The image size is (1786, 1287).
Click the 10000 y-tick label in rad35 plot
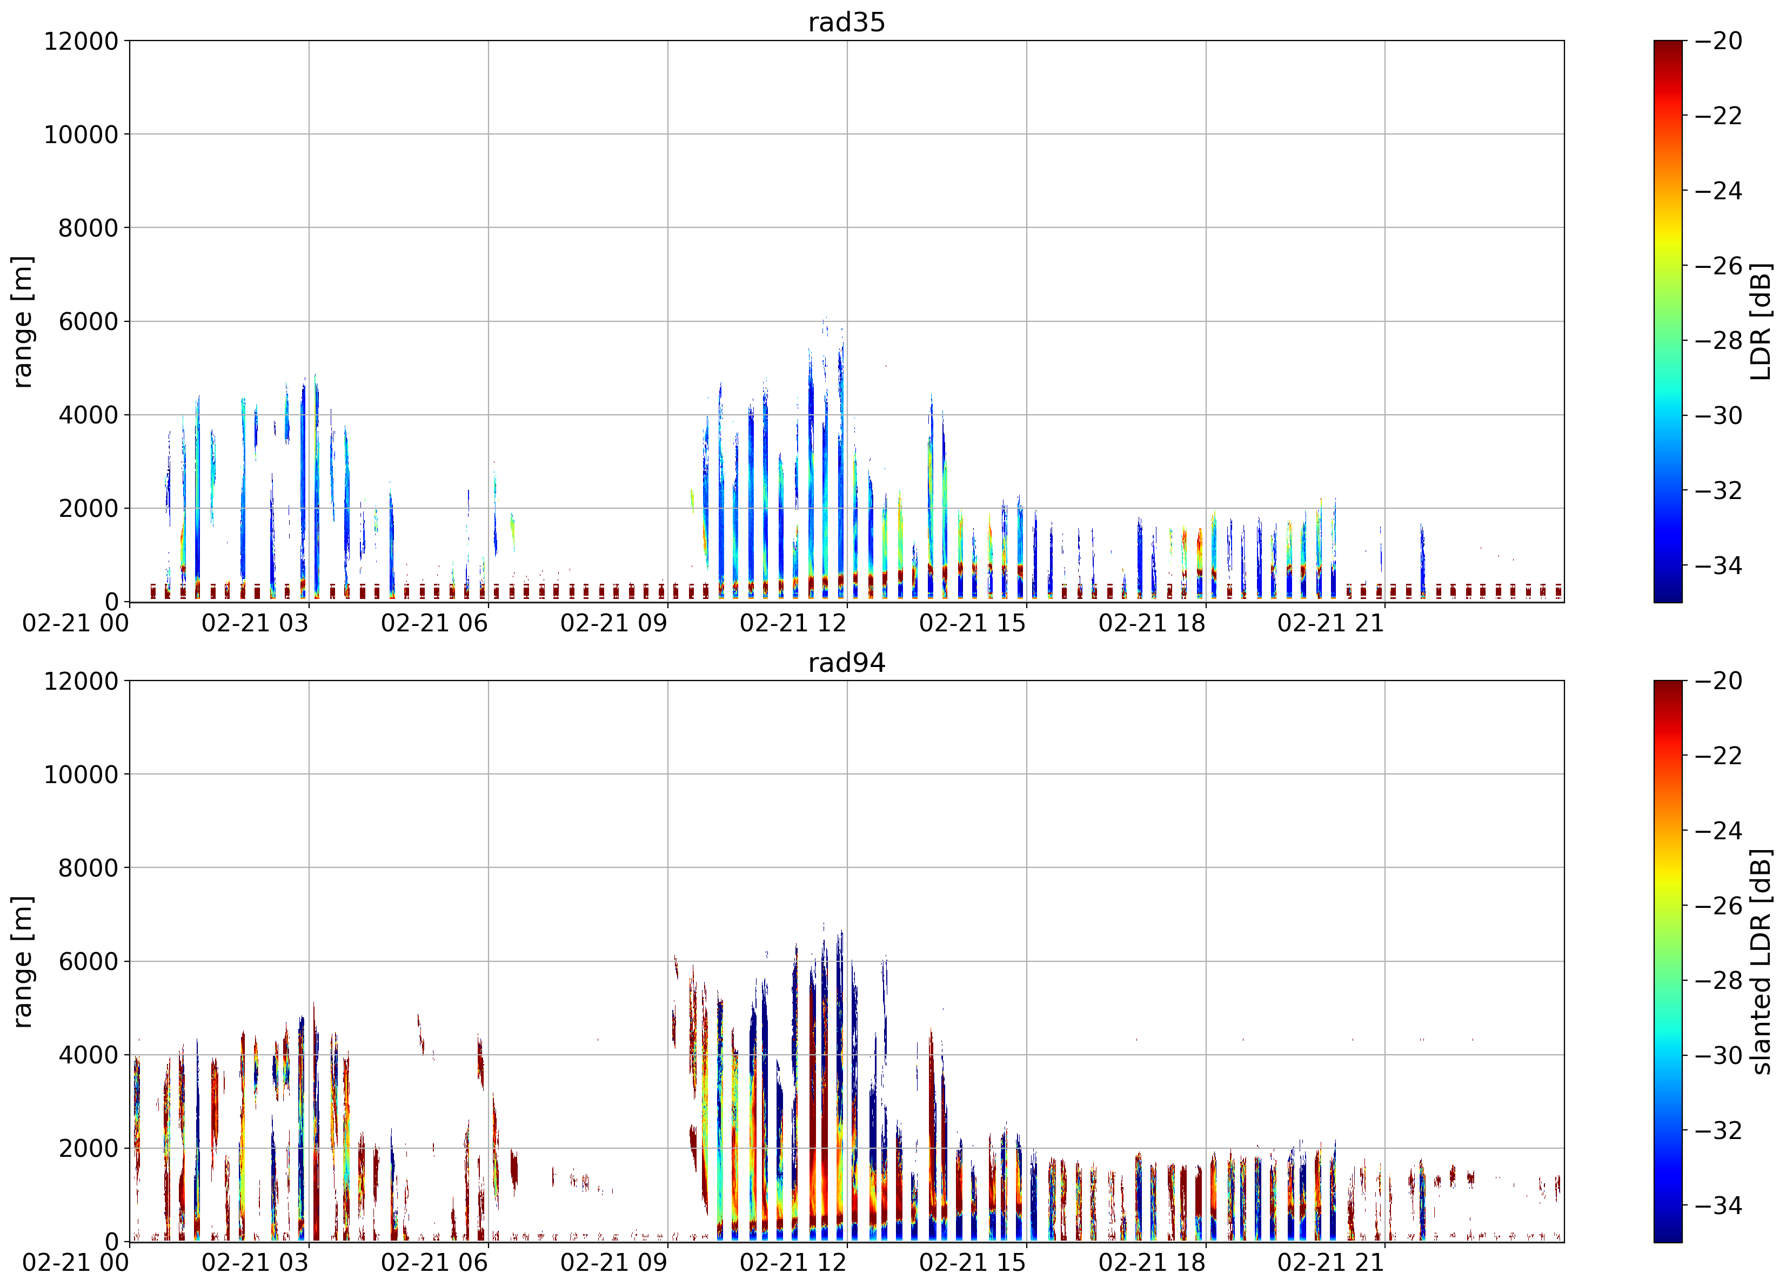(x=81, y=134)
